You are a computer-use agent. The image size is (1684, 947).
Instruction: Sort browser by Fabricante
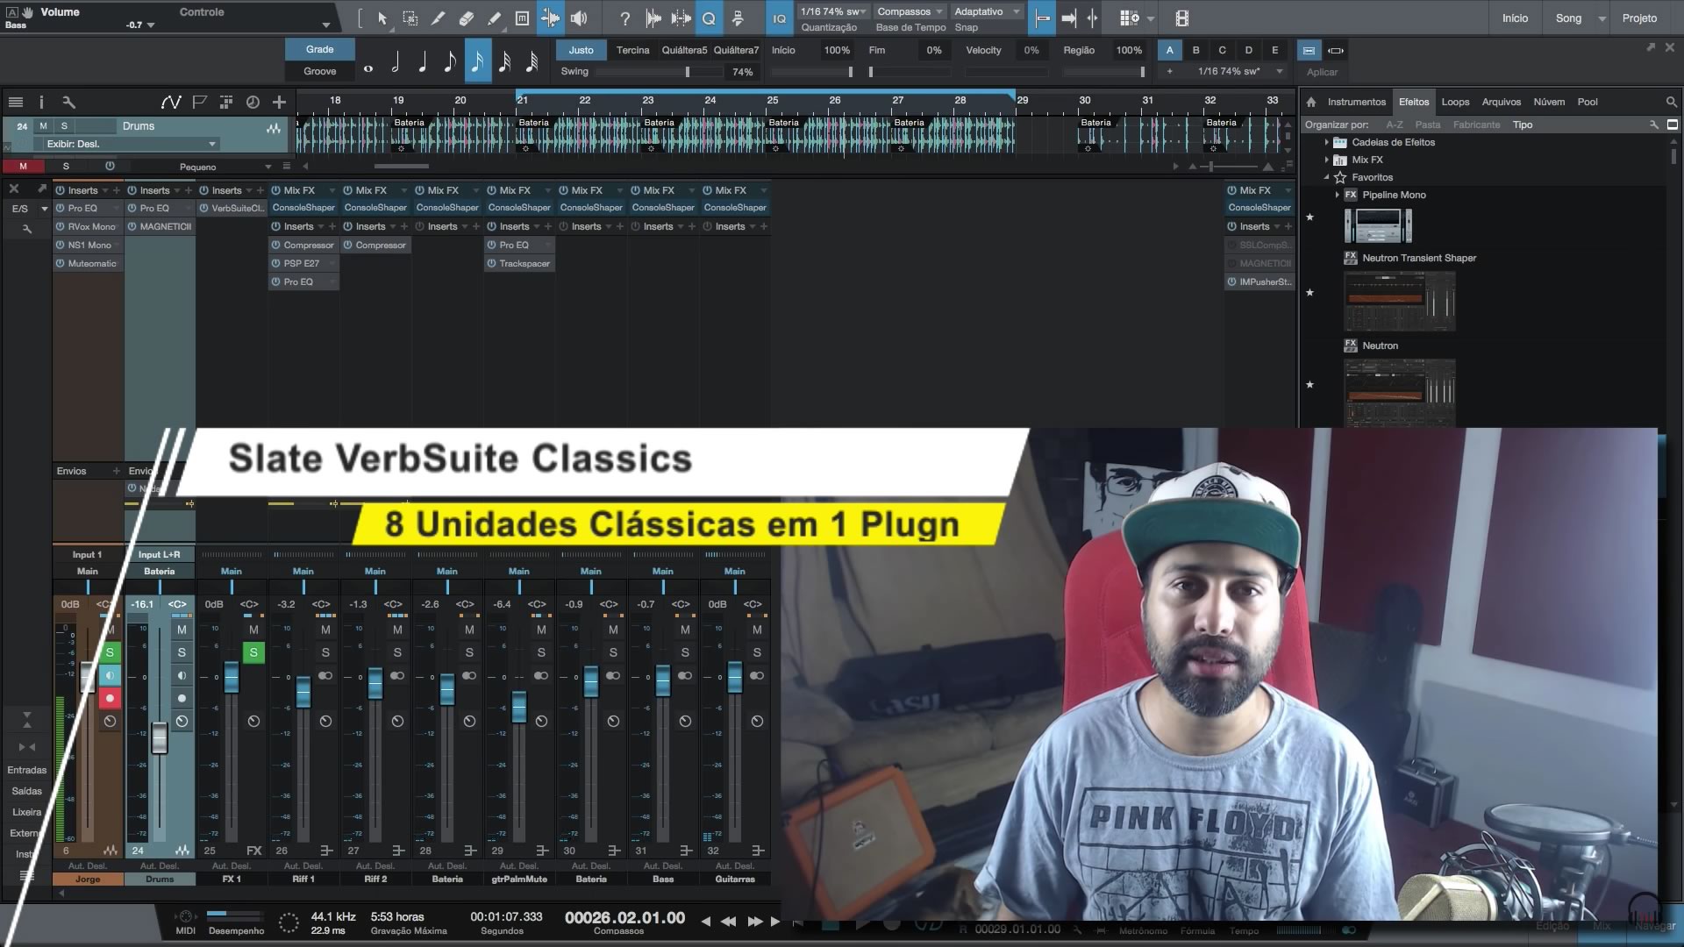pos(1476,125)
